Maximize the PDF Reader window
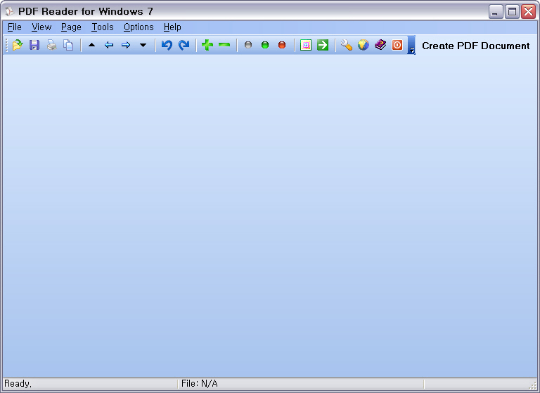Screen dimensions: 540x393 pos(512,12)
